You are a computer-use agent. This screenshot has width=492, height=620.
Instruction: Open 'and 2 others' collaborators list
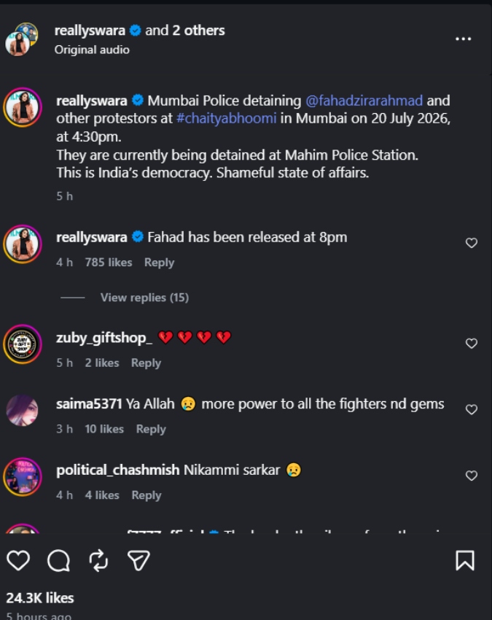tap(185, 31)
